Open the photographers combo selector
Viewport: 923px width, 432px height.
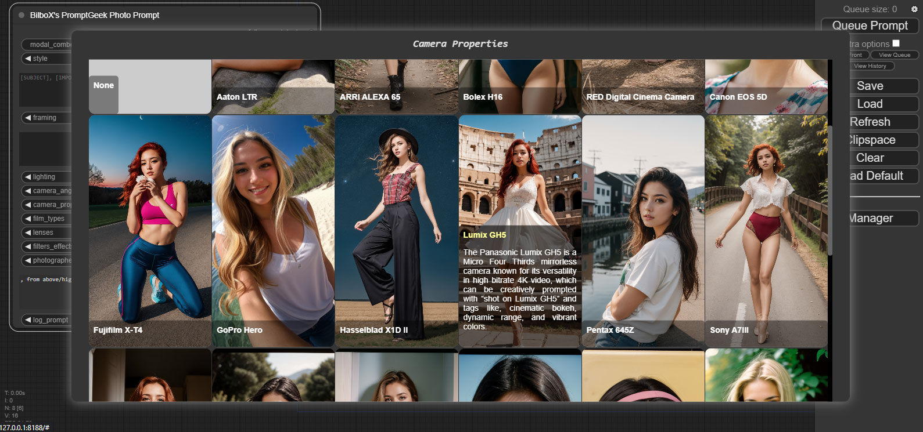pyautogui.click(x=46, y=260)
